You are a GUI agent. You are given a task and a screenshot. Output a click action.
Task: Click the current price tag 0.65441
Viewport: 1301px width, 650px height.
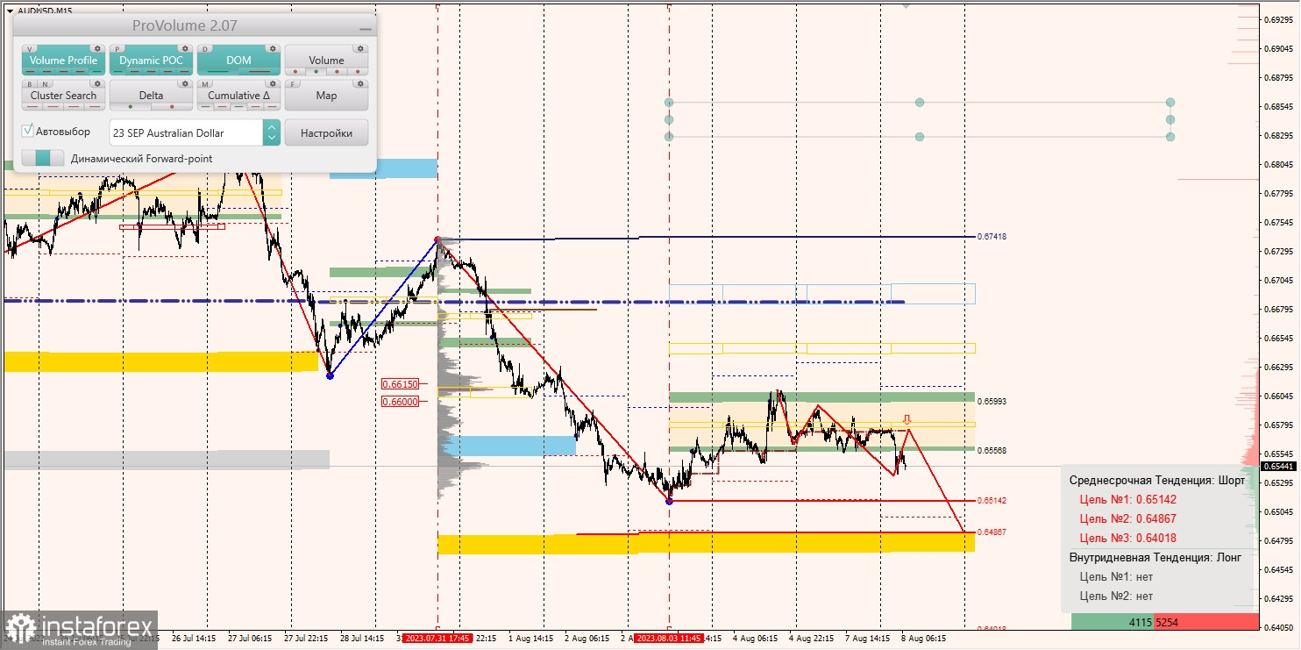click(x=1279, y=467)
